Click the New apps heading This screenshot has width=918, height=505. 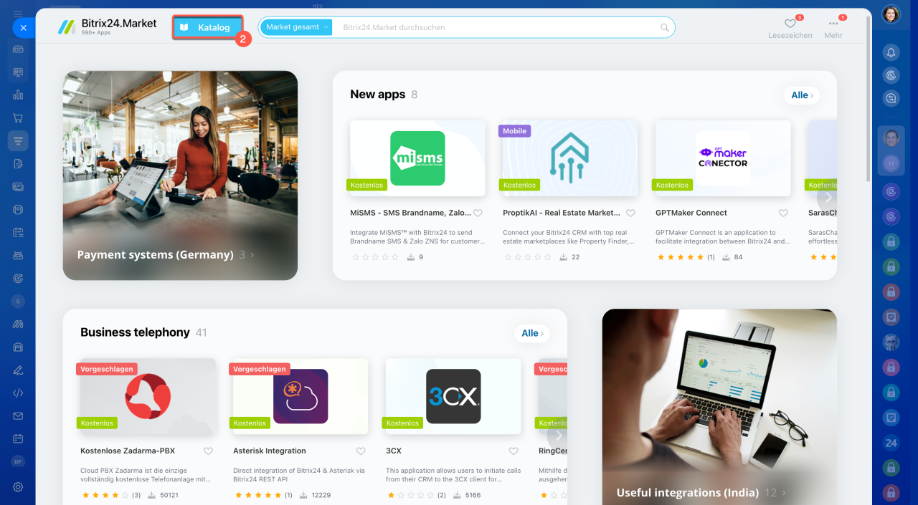(x=378, y=95)
